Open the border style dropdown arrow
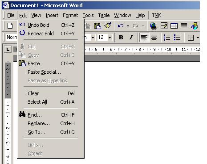This screenshot has width=207, height=164. pyautogui.click(x=198, y=38)
